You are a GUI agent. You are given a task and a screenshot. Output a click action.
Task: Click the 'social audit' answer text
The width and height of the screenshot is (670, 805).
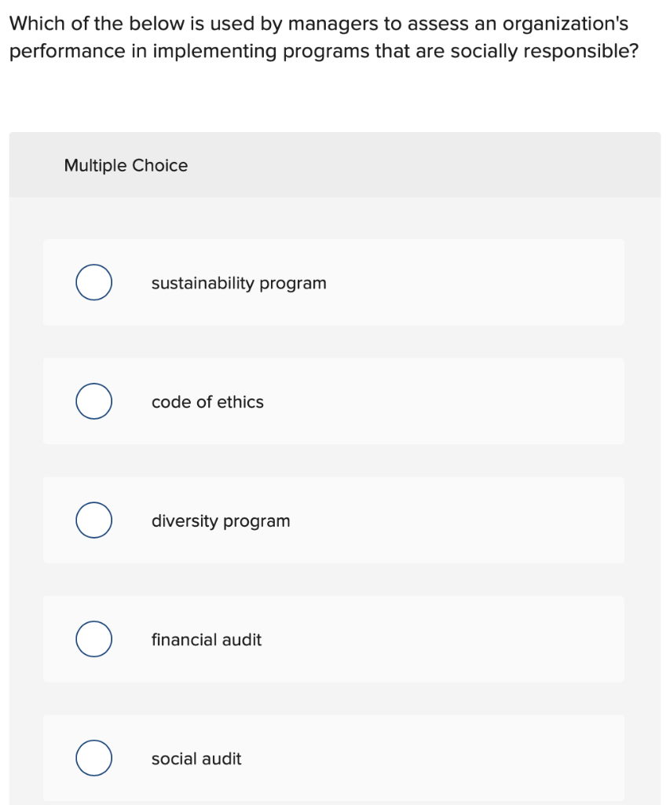(x=196, y=759)
